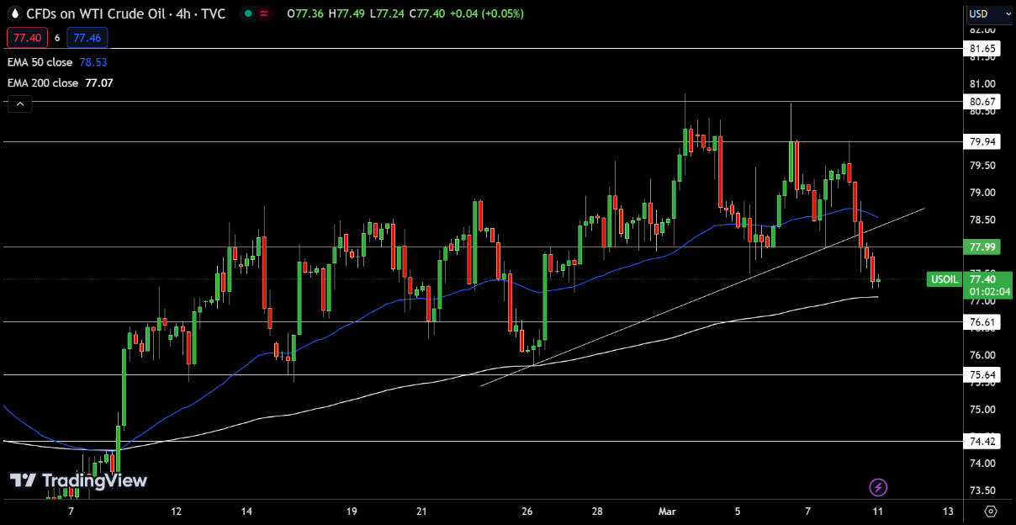Image resolution: width=1016 pixels, height=525 pixels.
Task: Click the EMA 50 value 78.53
Action: 93,61
